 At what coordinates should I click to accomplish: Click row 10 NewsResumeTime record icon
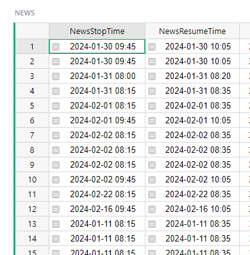click(x=152, y=180)
